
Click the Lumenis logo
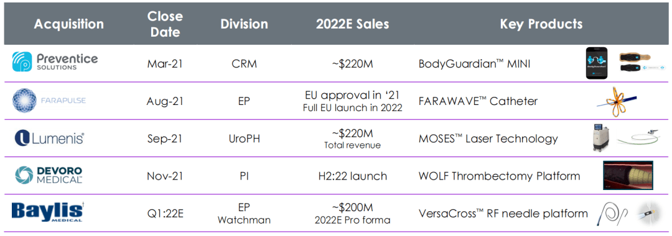coord(49,138)
